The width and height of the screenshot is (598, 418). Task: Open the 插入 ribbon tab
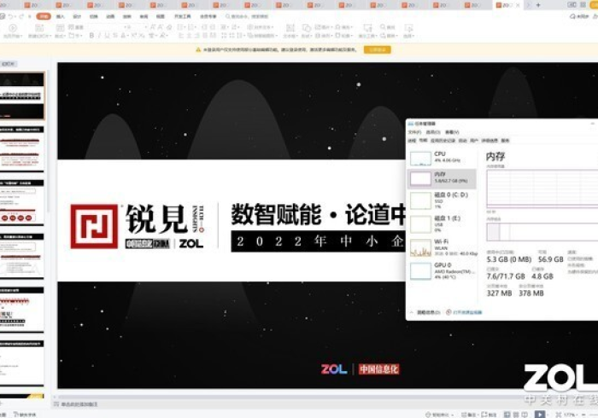point(61,16)
